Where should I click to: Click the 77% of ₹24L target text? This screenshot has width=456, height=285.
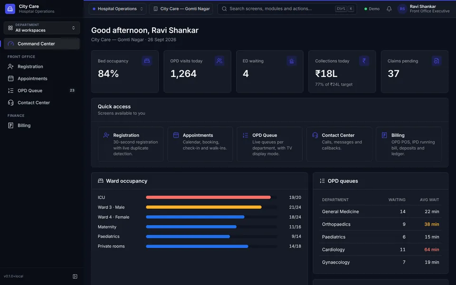pyautogui.click(x=333, y=85)
